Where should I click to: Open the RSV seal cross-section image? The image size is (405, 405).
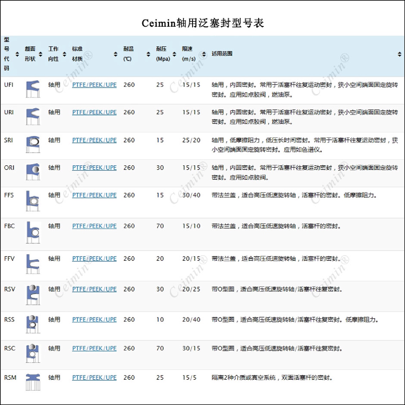[33, 295]
